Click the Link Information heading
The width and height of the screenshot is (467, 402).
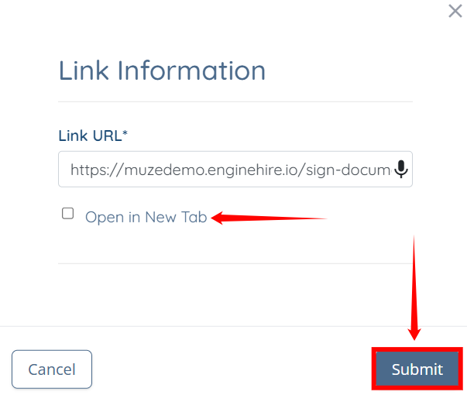tap(162, 70)
